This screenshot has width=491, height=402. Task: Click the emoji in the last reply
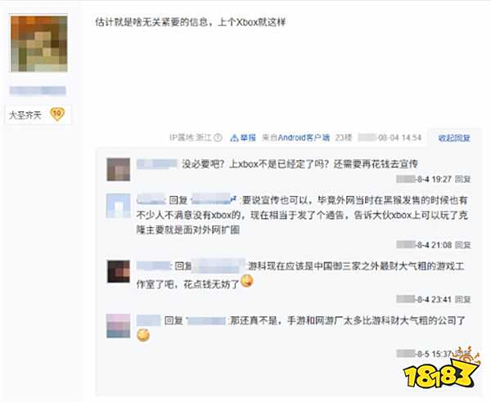coord(143,335)
